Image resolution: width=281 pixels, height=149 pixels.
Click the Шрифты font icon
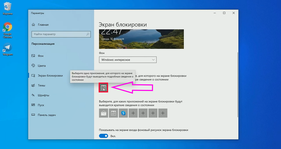tap(33, 95)
